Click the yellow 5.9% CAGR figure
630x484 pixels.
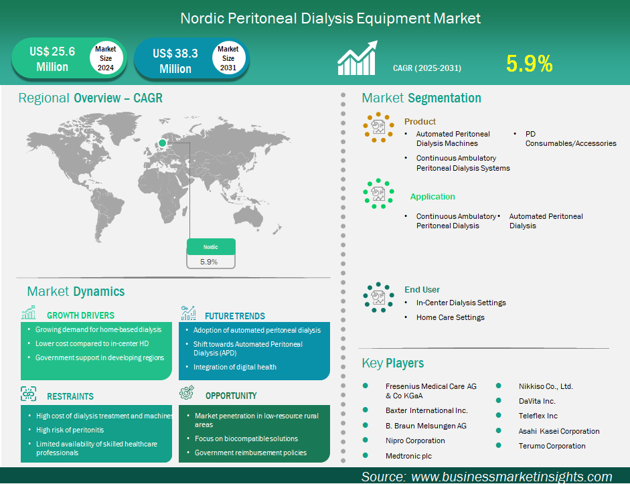click(530, 64)
